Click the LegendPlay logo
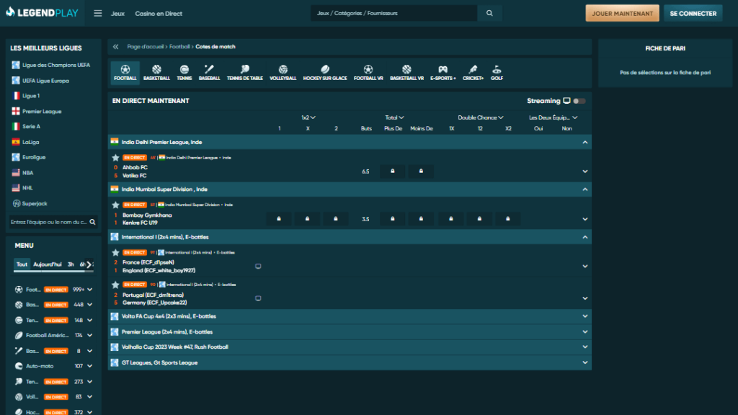This screenshot has width=738, height=415. tap(42, 13)
